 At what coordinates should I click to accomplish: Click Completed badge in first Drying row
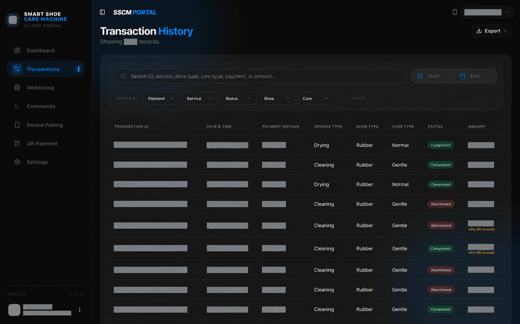(x=440, y=145)
